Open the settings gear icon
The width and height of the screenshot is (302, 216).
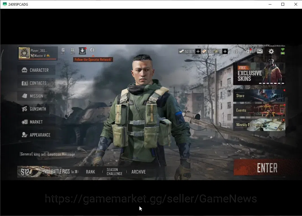(271, 51)
